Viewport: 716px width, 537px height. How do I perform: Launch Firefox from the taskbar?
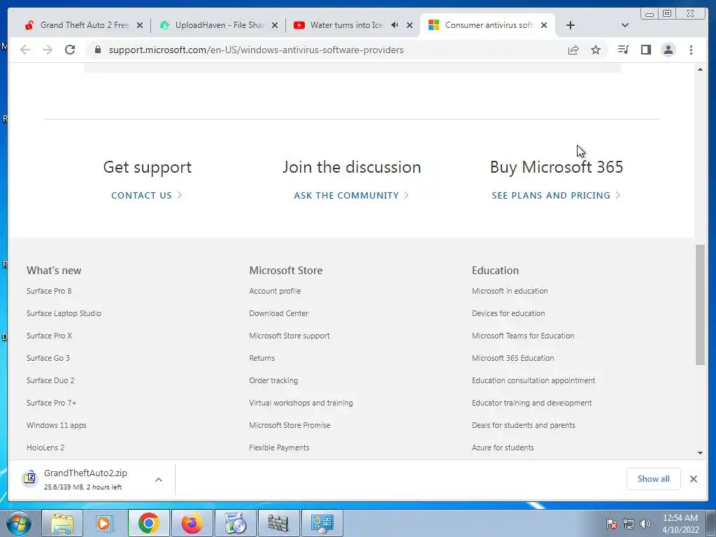coord(192,523)
